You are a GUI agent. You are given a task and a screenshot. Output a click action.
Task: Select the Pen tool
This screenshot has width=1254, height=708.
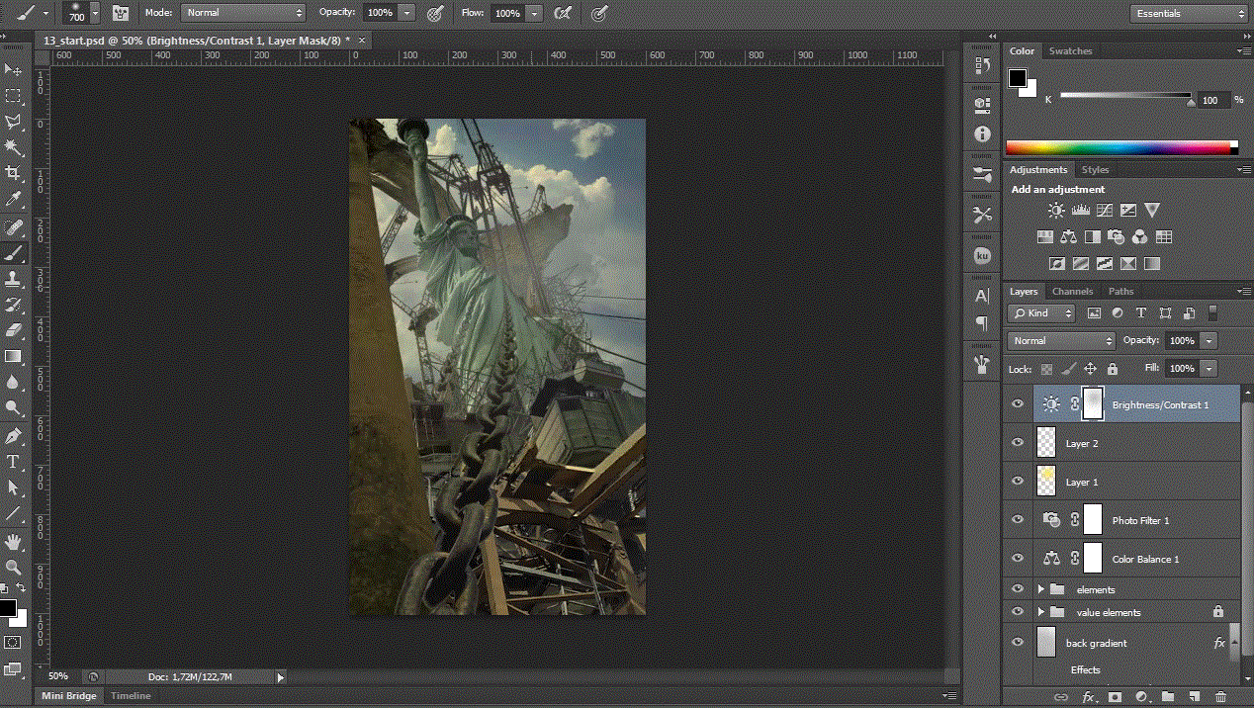(x=14, y=436)
